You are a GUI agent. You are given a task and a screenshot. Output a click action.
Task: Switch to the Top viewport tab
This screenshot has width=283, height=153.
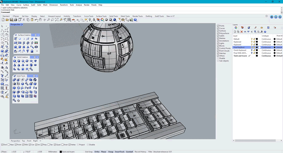23,141
